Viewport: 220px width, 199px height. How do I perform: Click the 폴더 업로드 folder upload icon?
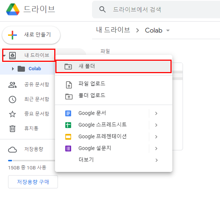click(x=69, y=97)
